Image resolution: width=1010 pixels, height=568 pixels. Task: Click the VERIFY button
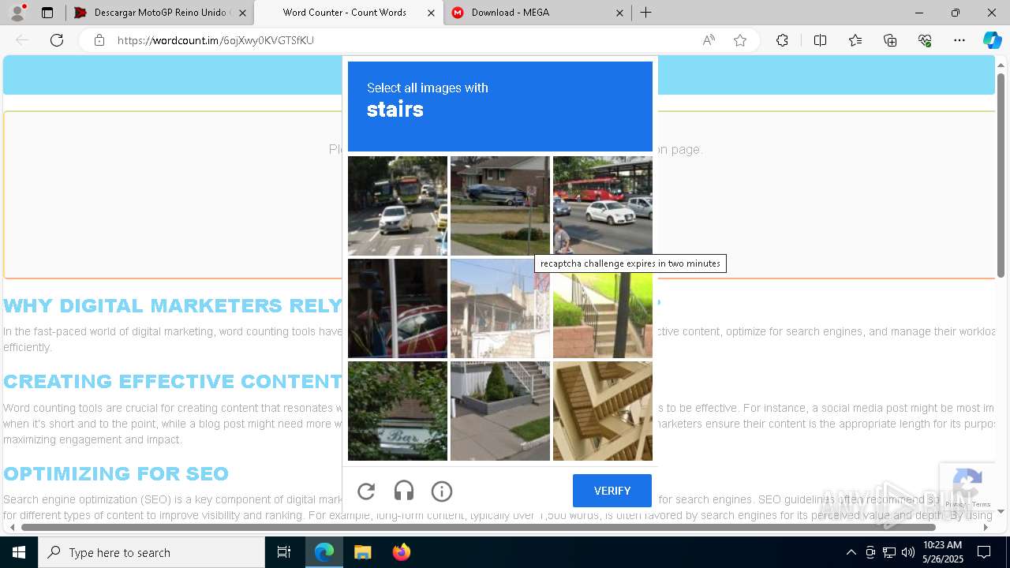[x=612, y=491]
